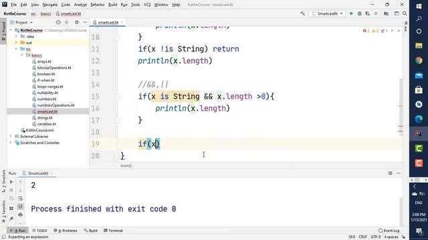The height and width of the screenshot is (240, 428).
Task: Click the basics breadcrumb in navigation bar
Action: pos(45,13)
